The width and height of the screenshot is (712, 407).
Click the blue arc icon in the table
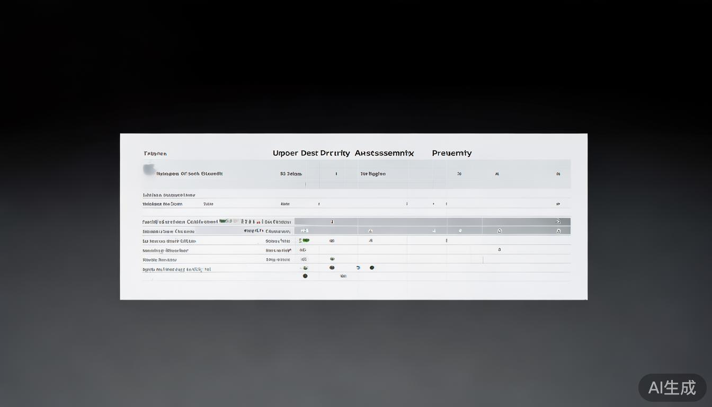[x=359, y=268]
